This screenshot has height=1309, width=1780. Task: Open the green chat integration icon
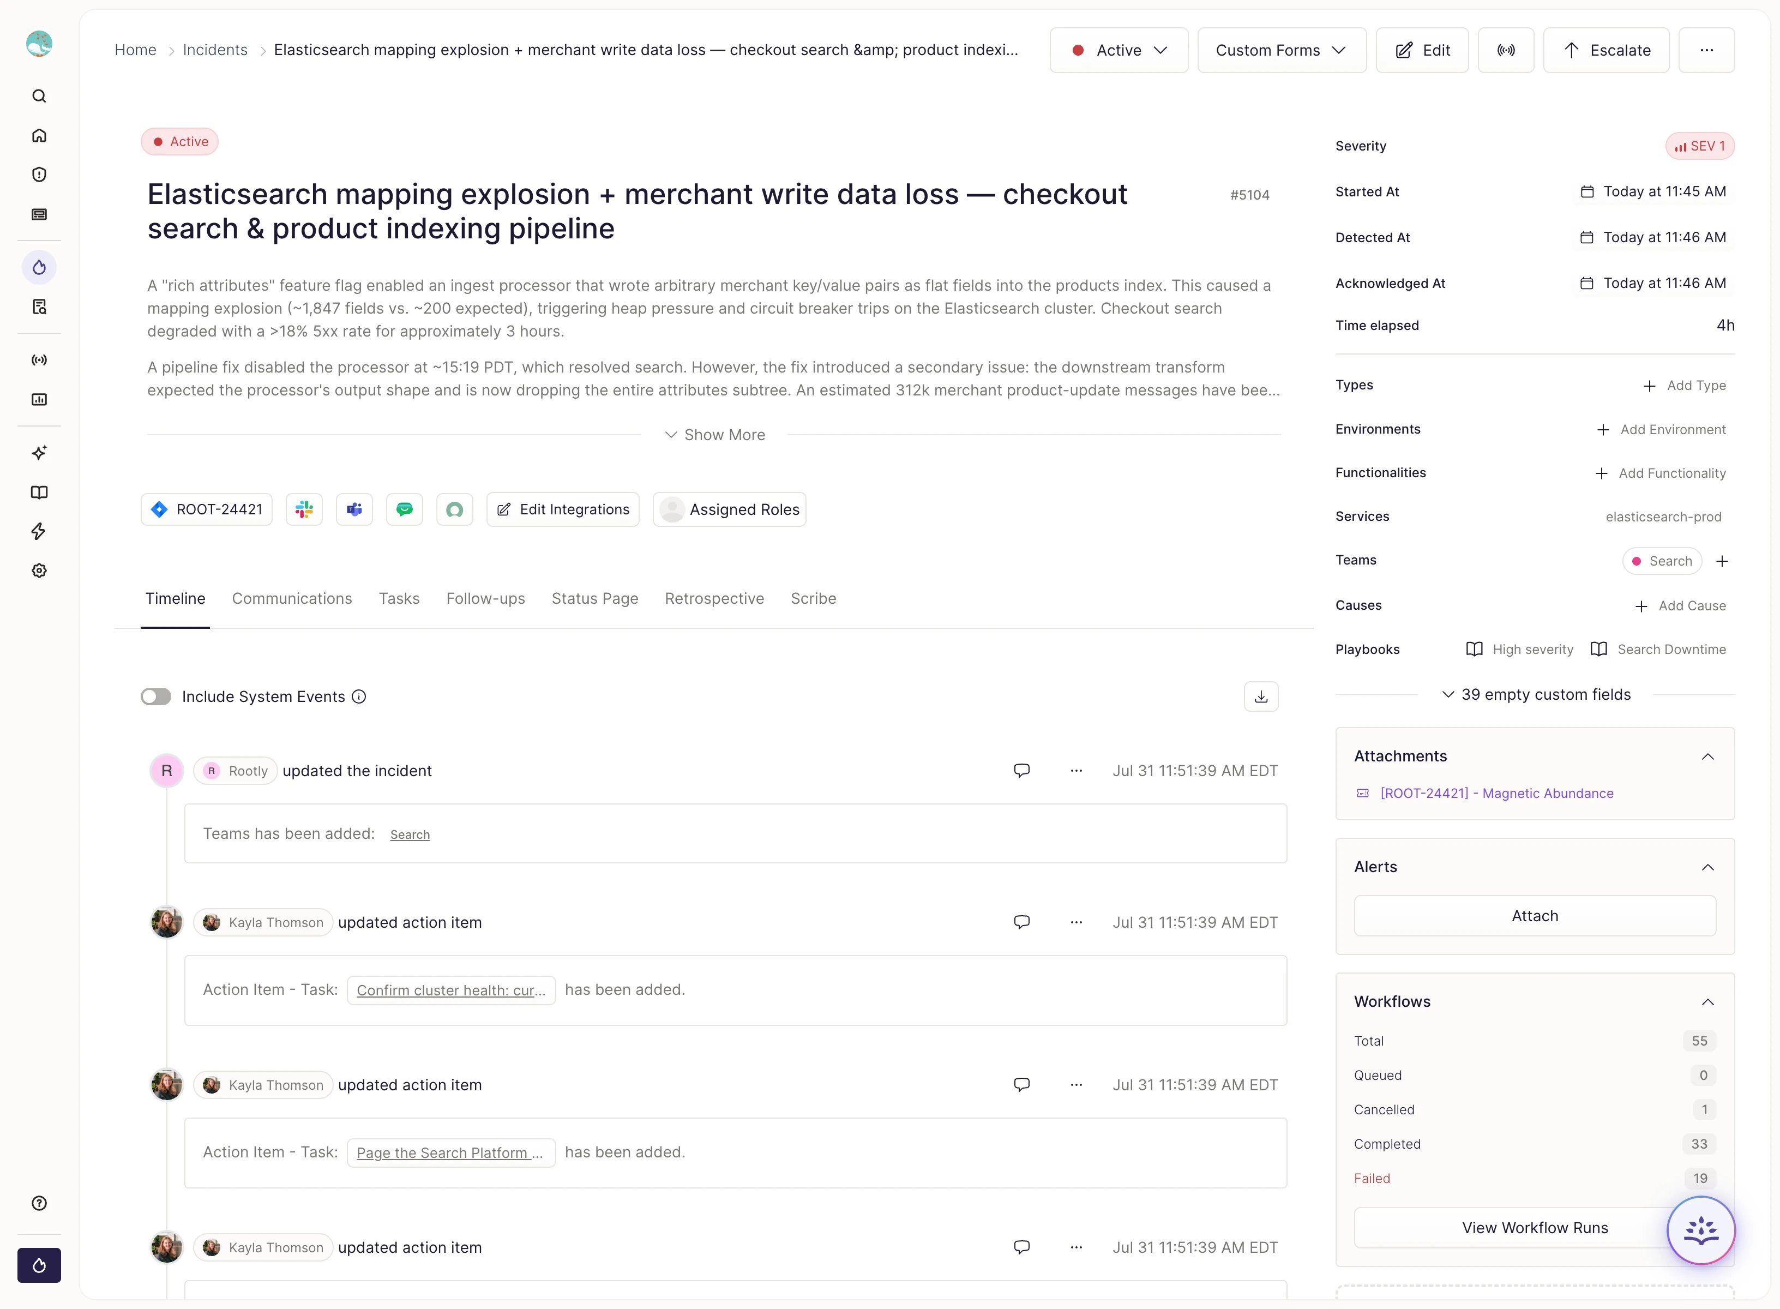coord(405,509)
